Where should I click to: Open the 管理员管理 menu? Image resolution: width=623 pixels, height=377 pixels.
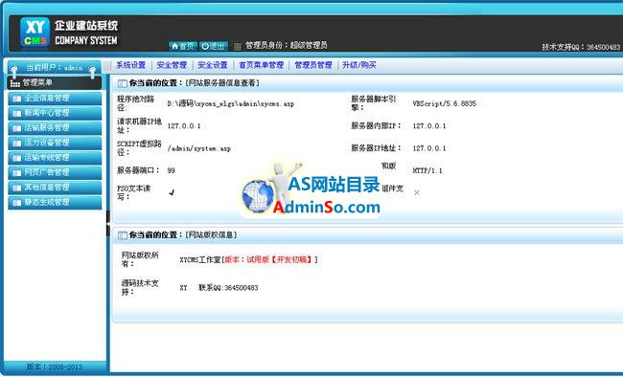pos(313,65)
